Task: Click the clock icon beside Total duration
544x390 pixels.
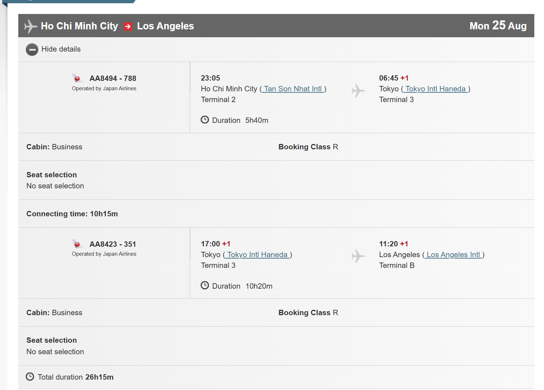Action: [30, 377]
